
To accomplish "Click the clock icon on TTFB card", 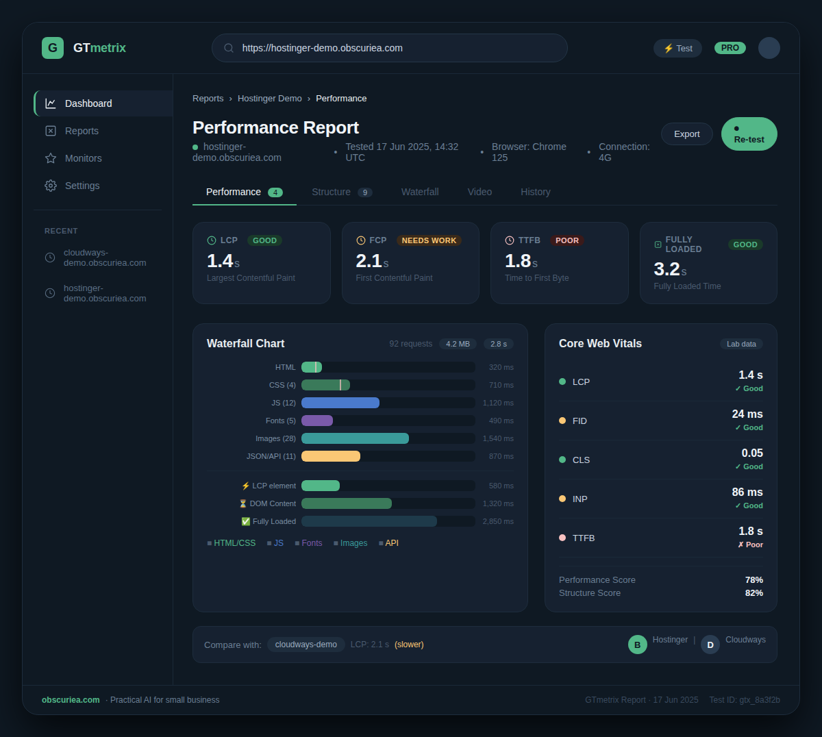I will pos(510,240).
